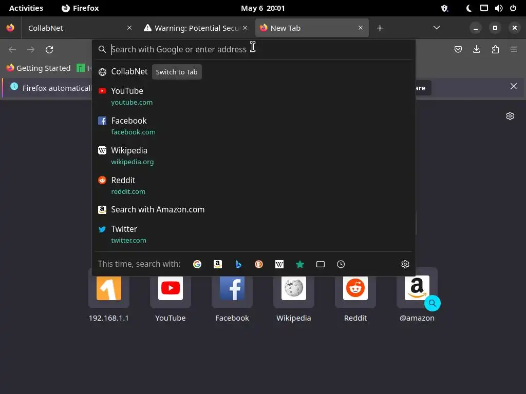Switch to the CollabNet tab
Screen dimensions: 526x394
[80, 28]
